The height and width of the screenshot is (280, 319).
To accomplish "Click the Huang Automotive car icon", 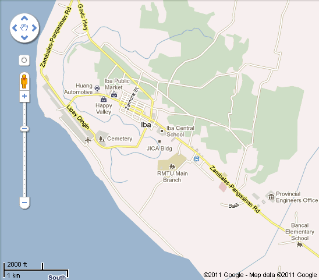I will (97, 88).
